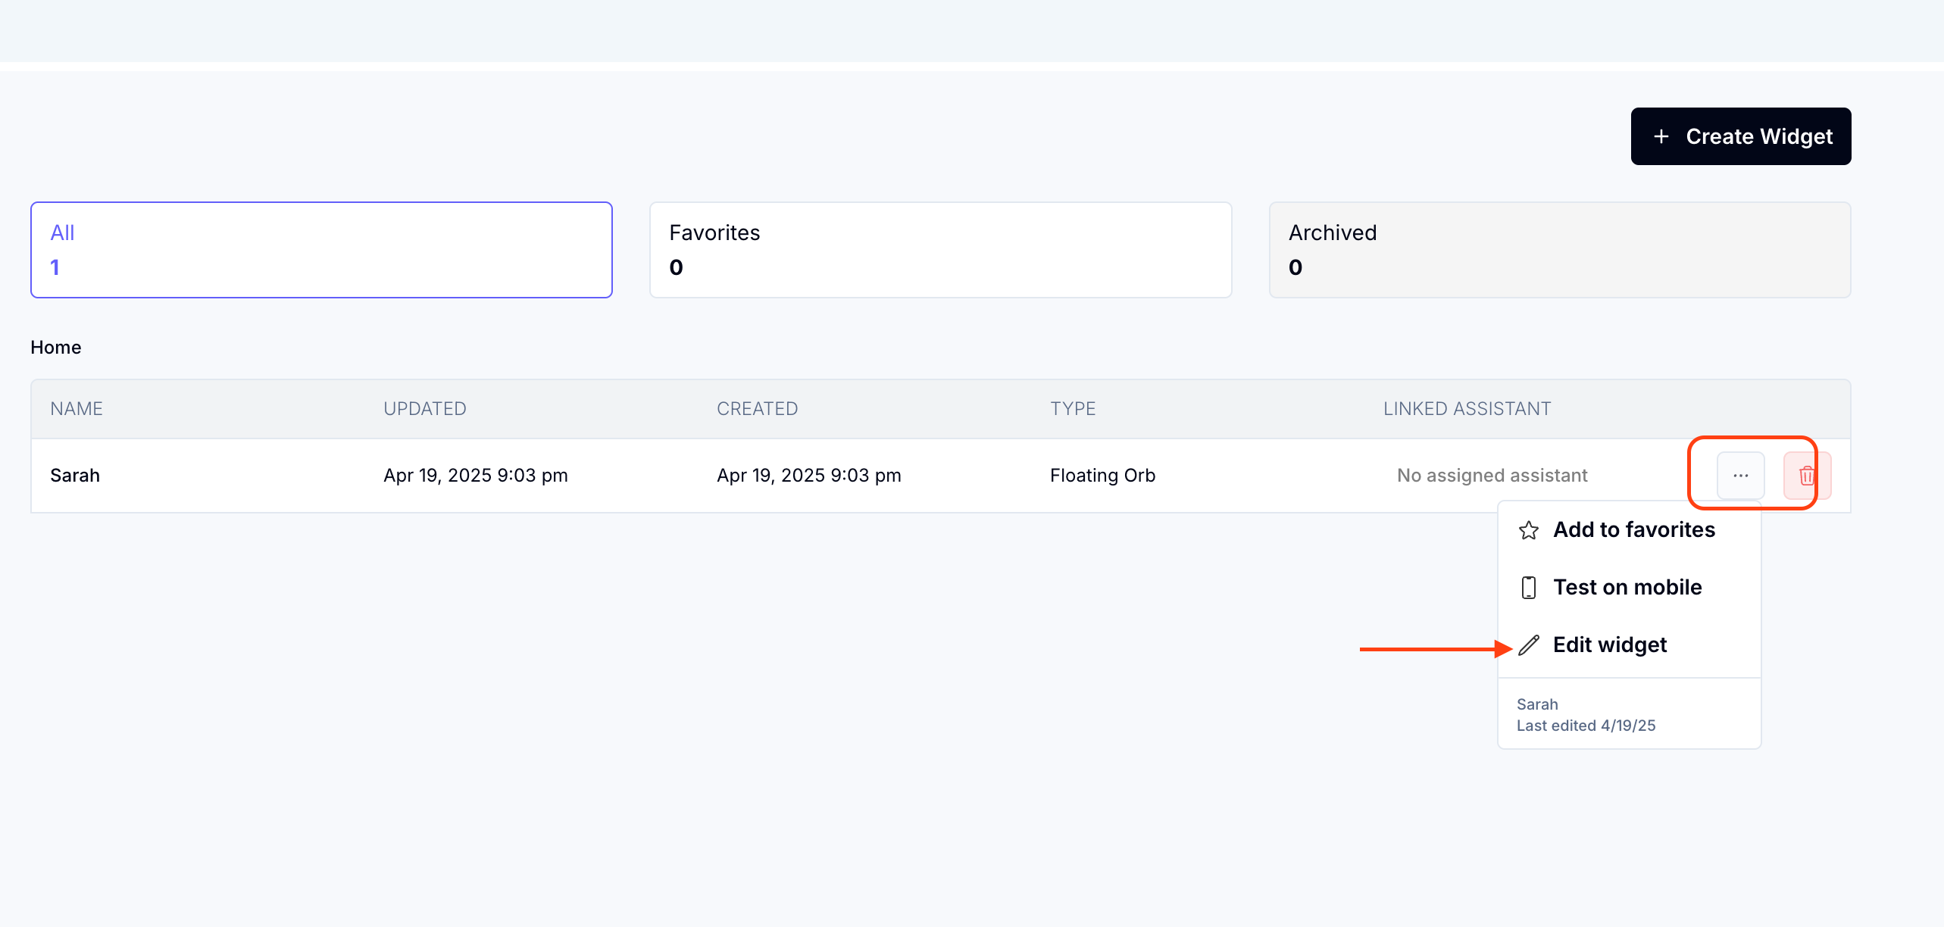Switch to the Favorites filter card
1944x927 pixels.
pyautogui.click(x=940, y=250)
